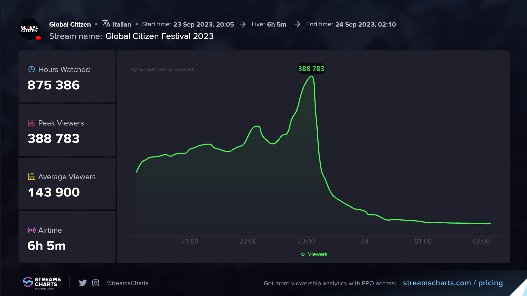Toggle the Viewers legend series

pos(314,254)
